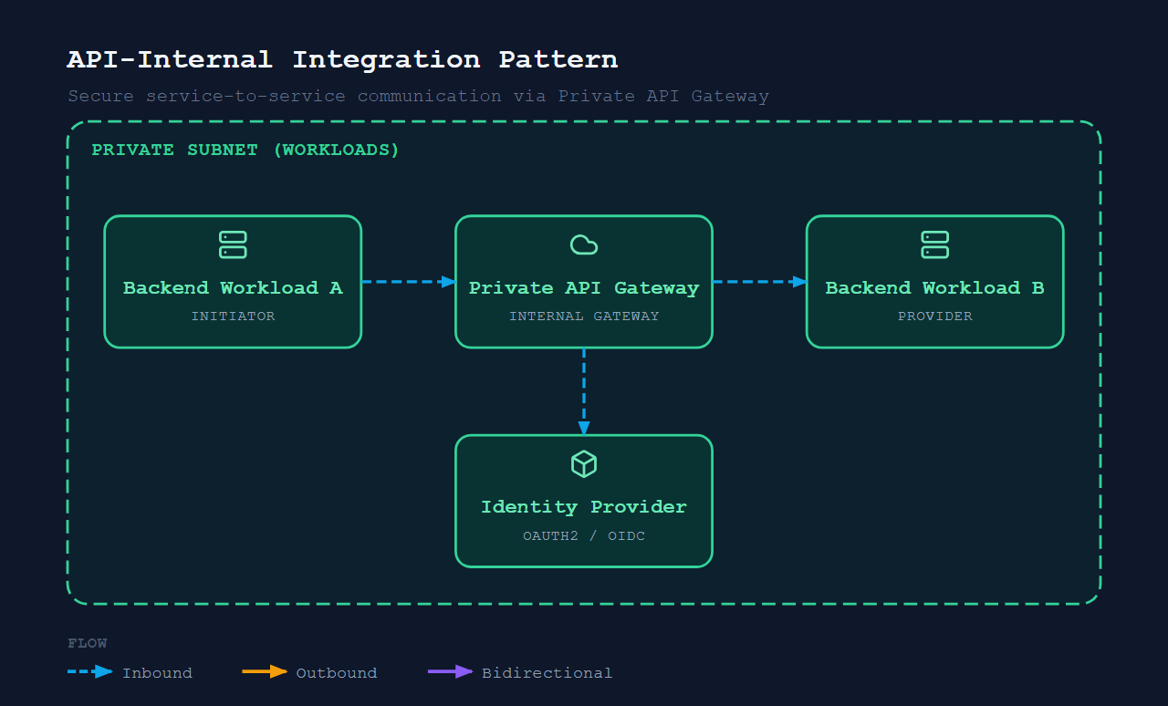Image resolution: width=1168 pixels, height=706 pixels.
Task: Select the Backend Workload A label
Action: tap(233, 287)
